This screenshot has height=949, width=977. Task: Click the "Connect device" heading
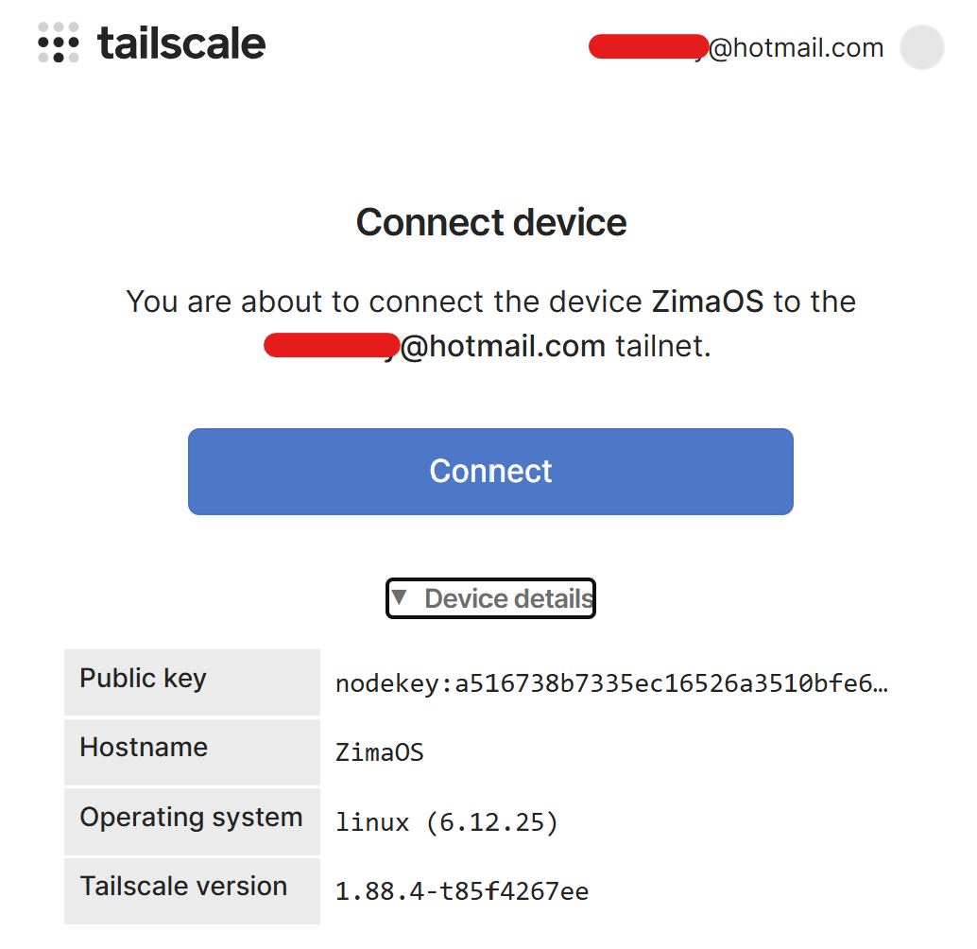pyautogui.click(x=491, y=223)
